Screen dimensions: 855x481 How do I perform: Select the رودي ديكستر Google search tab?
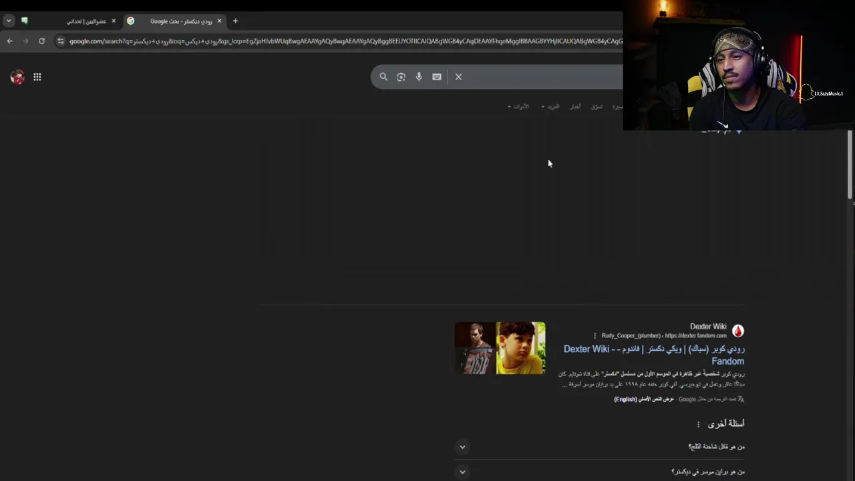coord(175,21)
